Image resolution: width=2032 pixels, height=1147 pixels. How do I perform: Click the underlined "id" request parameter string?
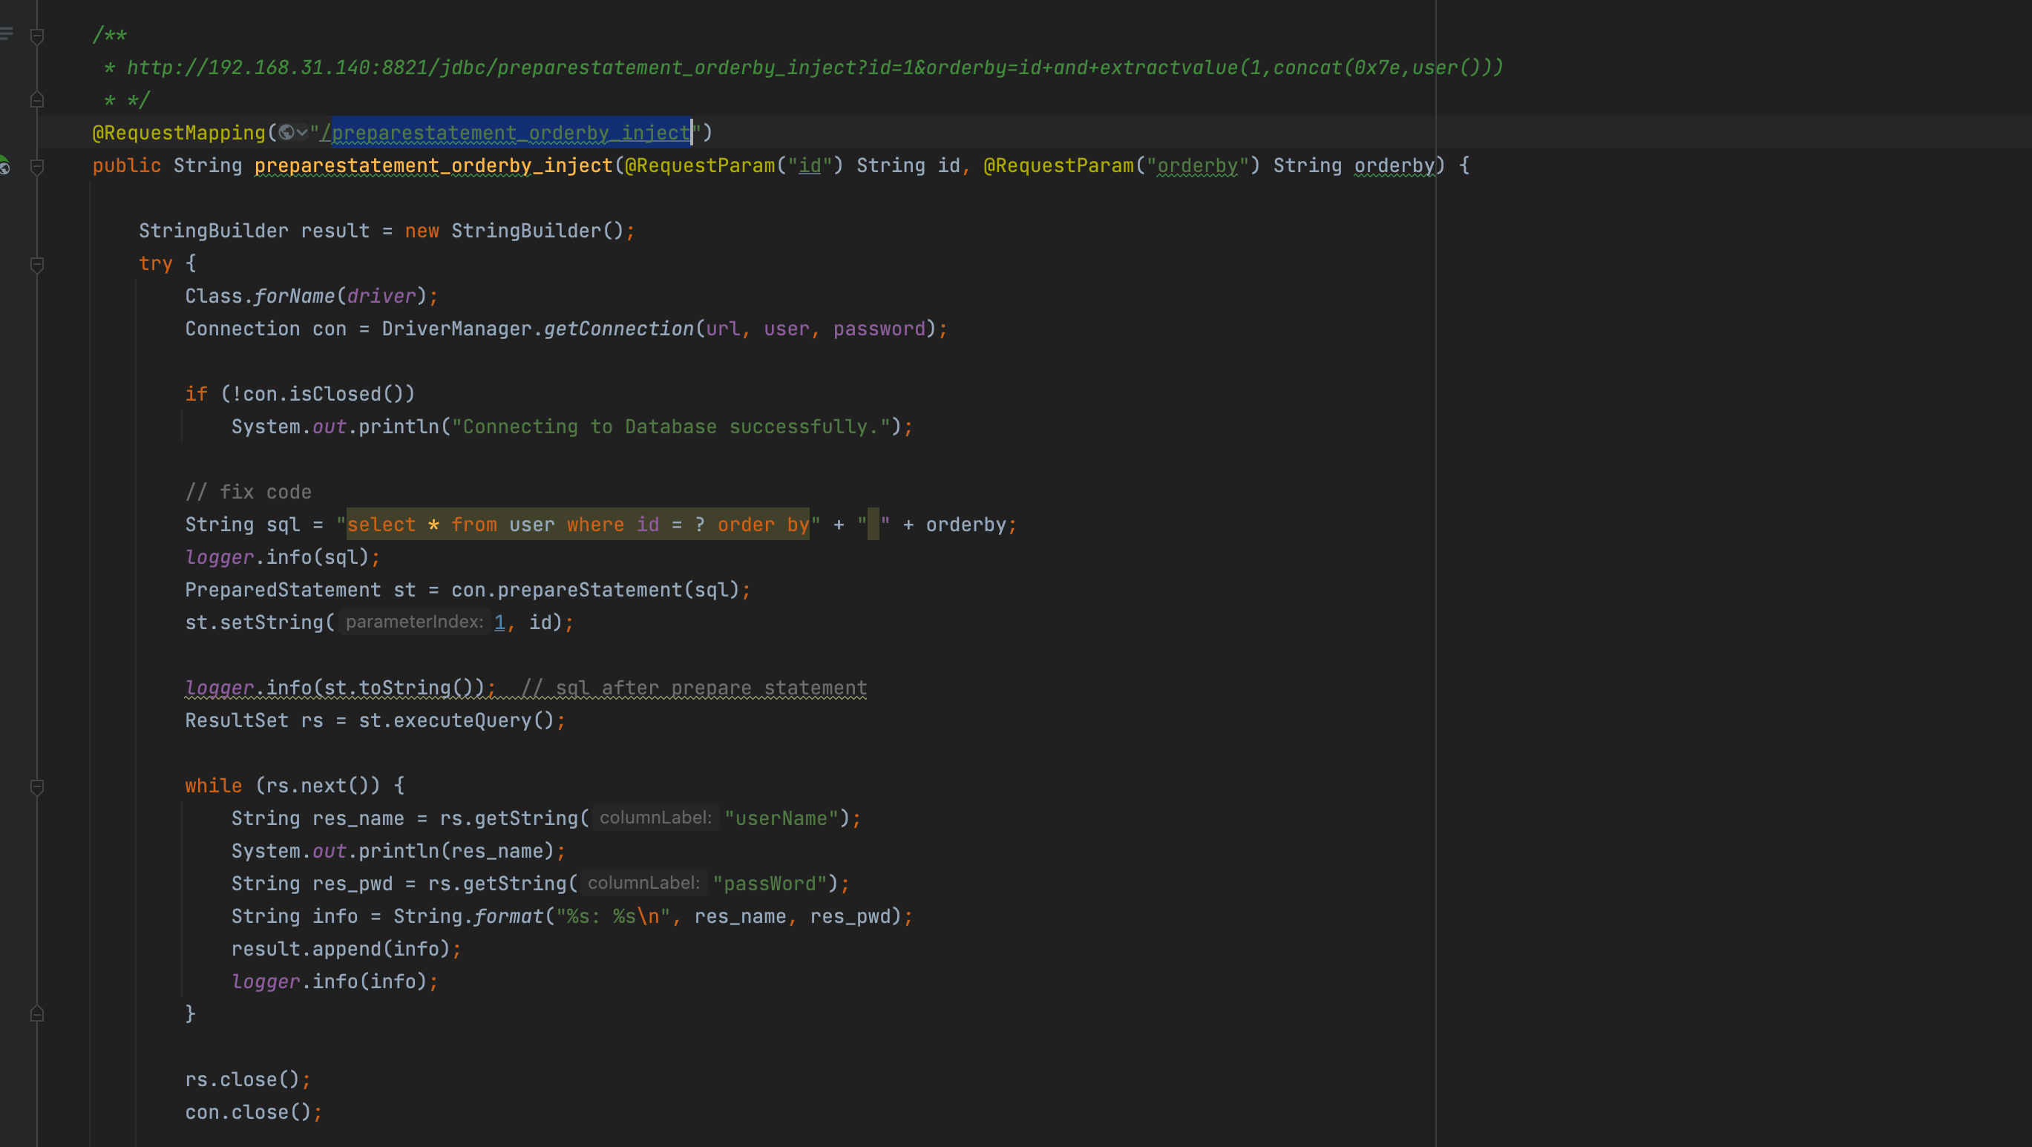[810, 165]
